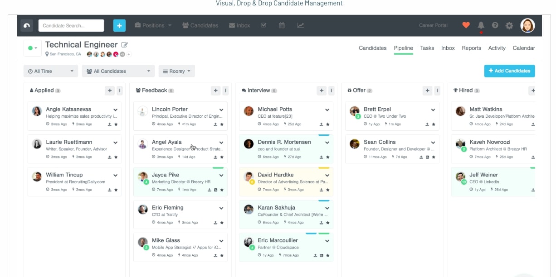Click upload icon on Angel Ayala card
The width and height of the screenshot is (556, 277).
pos(215,157)
